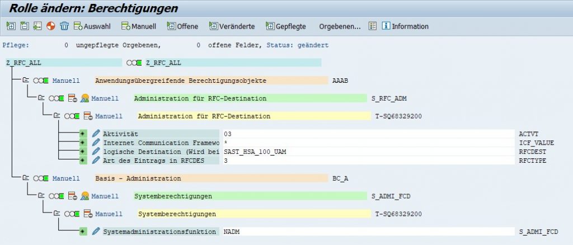The width and height of the screenshot is (573, 245).
Task: Select the yellow Systemberechtigungen label
Action: (x=254, y=214)
